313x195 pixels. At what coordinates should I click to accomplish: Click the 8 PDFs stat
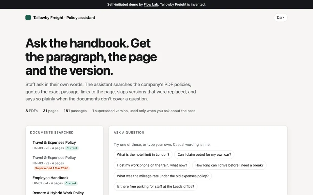click(x=32, y=111)
